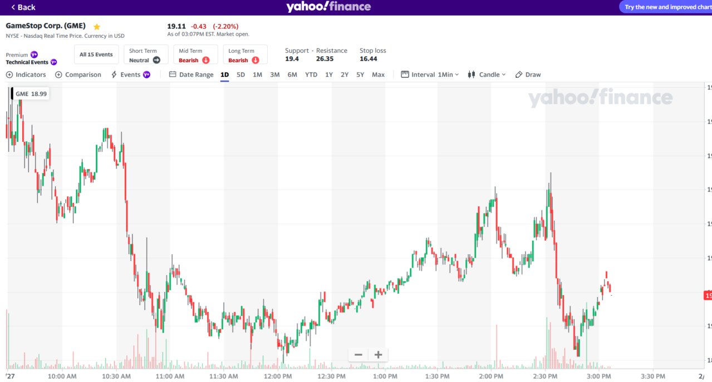Toggle the GME favorite star
Viewport: 712px width, 382px height.
click(97, 27)
